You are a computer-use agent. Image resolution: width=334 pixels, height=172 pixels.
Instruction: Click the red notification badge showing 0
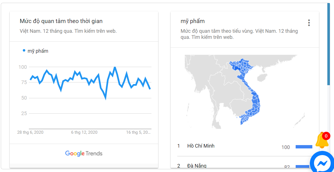[x=326, y=136]
